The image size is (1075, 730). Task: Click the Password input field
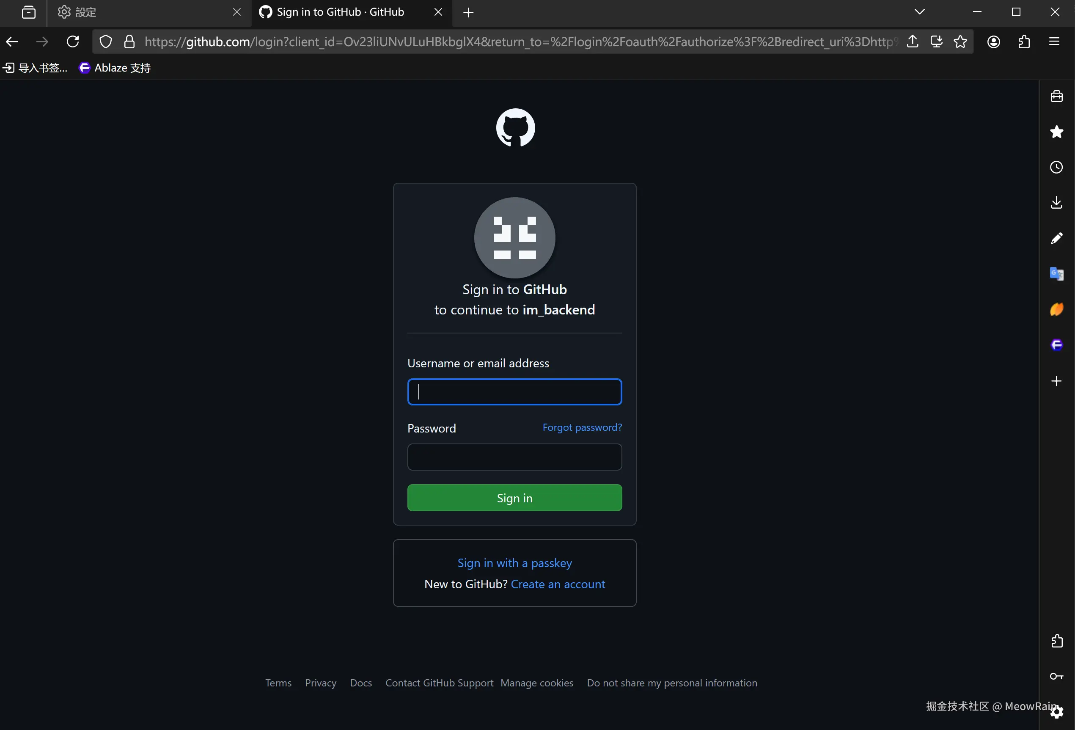pyautogui.click(x=514, y=457)
